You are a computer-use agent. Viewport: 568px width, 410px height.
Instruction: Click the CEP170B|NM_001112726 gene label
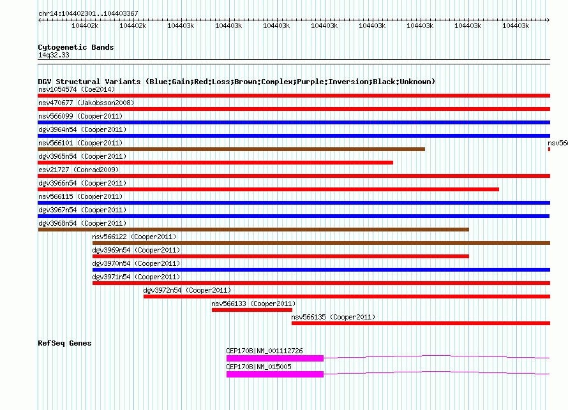(x=264, y=351)
